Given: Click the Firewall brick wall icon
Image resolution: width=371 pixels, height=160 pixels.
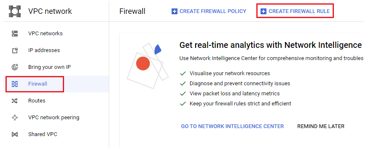Looking at the screenshot, I should click(15, 84).
